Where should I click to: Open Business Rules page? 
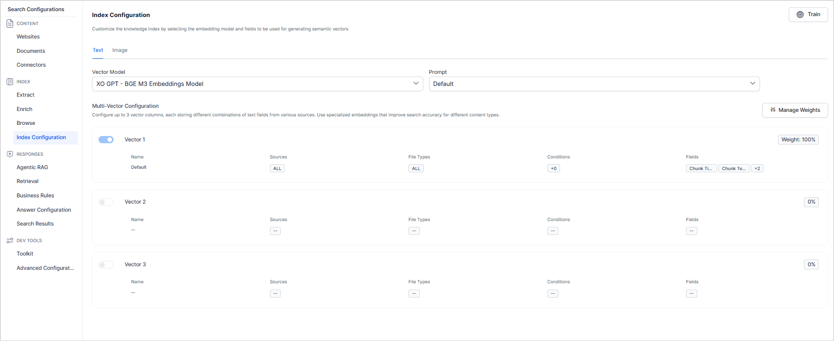pos(35,196)
